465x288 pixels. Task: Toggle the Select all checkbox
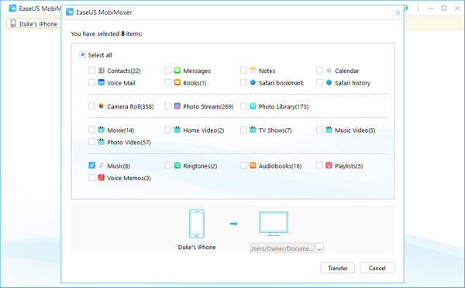point(82,54)
